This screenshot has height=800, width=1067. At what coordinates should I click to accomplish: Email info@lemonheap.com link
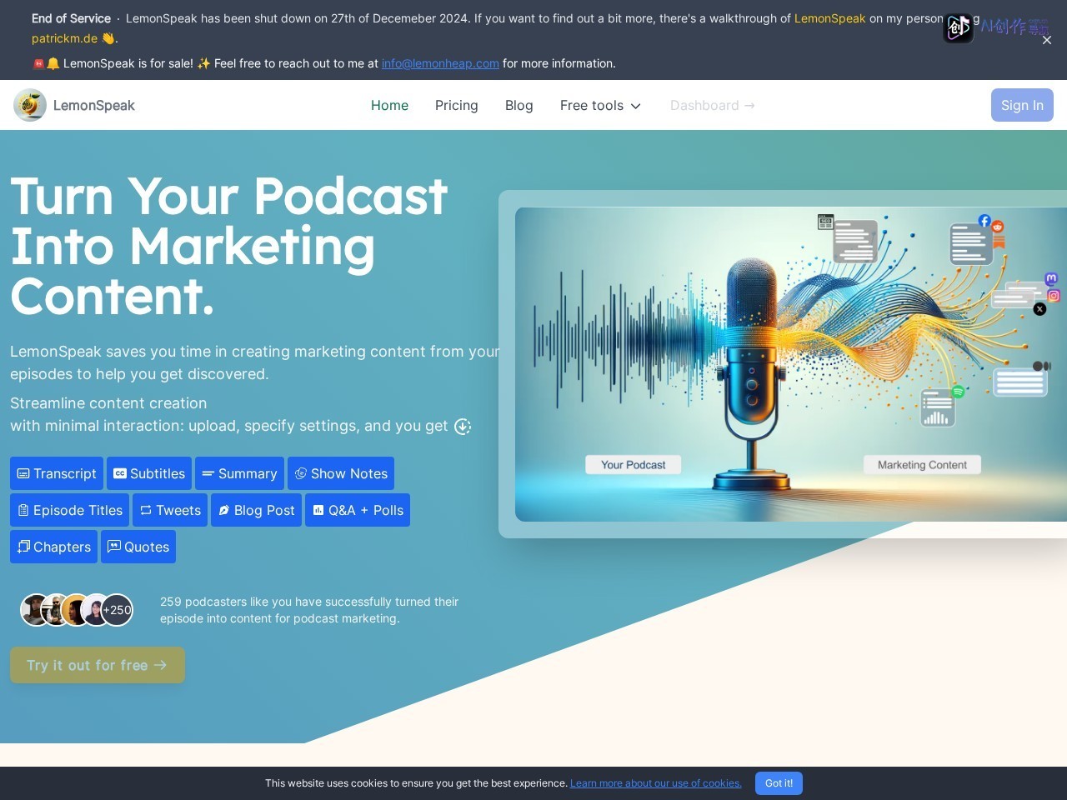point(440,63)
